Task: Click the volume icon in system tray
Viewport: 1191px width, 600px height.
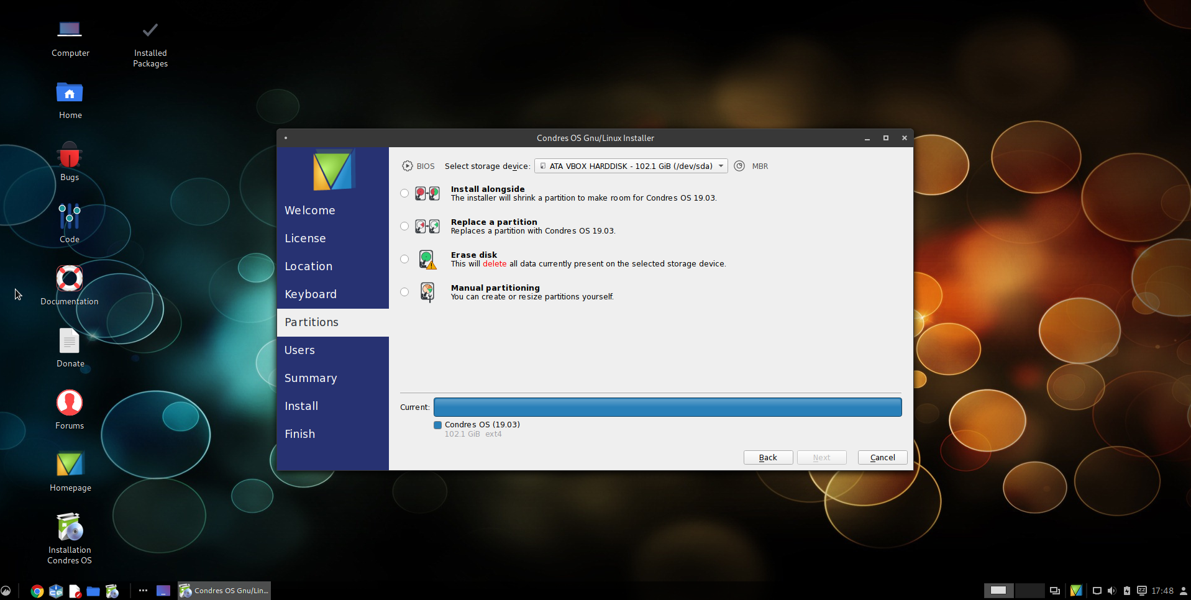Action: pos(1111,591)
